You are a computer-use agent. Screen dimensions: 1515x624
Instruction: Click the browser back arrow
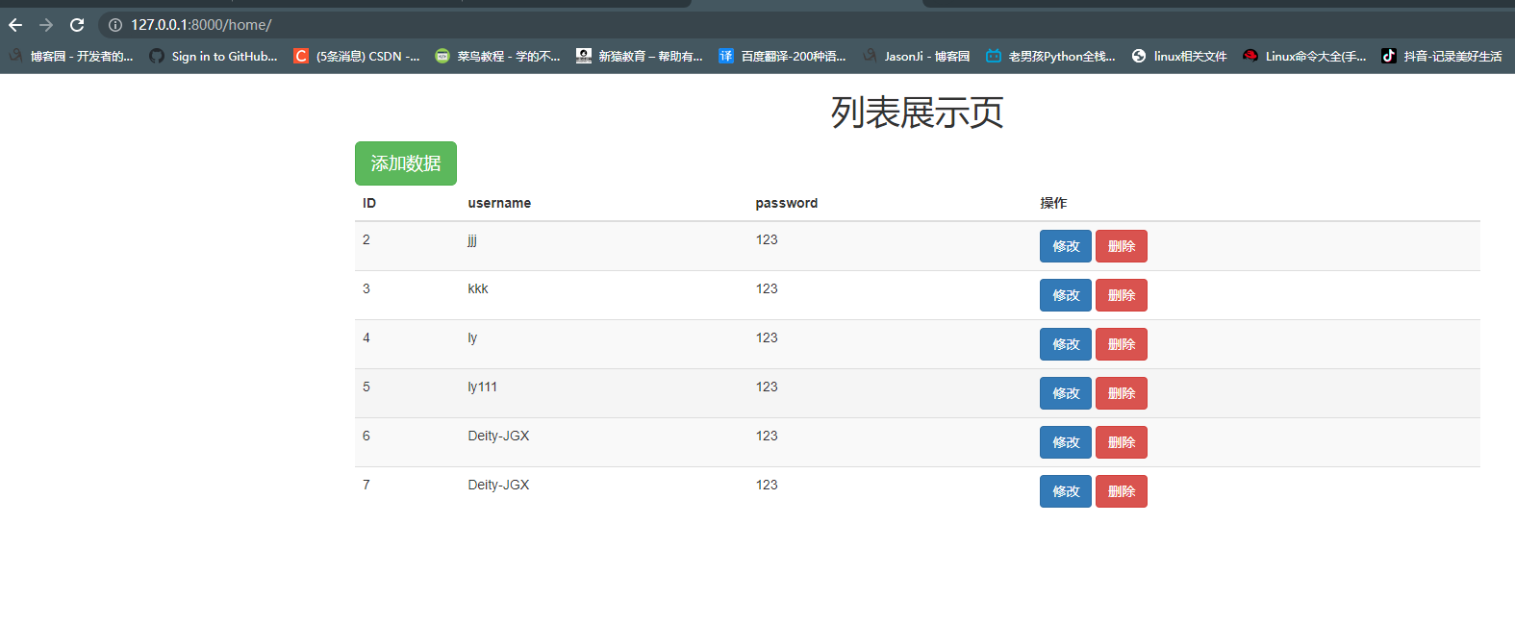pos(15,25)
